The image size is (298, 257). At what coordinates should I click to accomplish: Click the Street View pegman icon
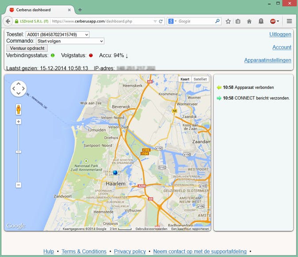(19, 110)
